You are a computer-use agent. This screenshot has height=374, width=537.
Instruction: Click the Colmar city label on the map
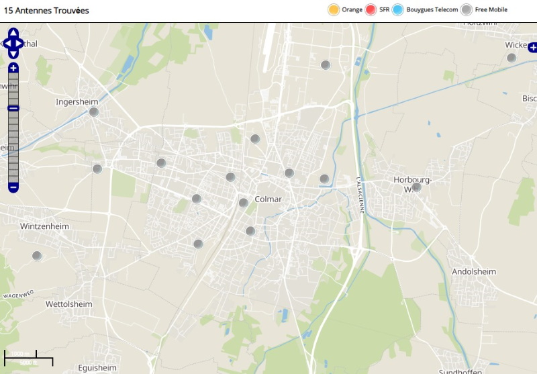[x=268, y=199]
